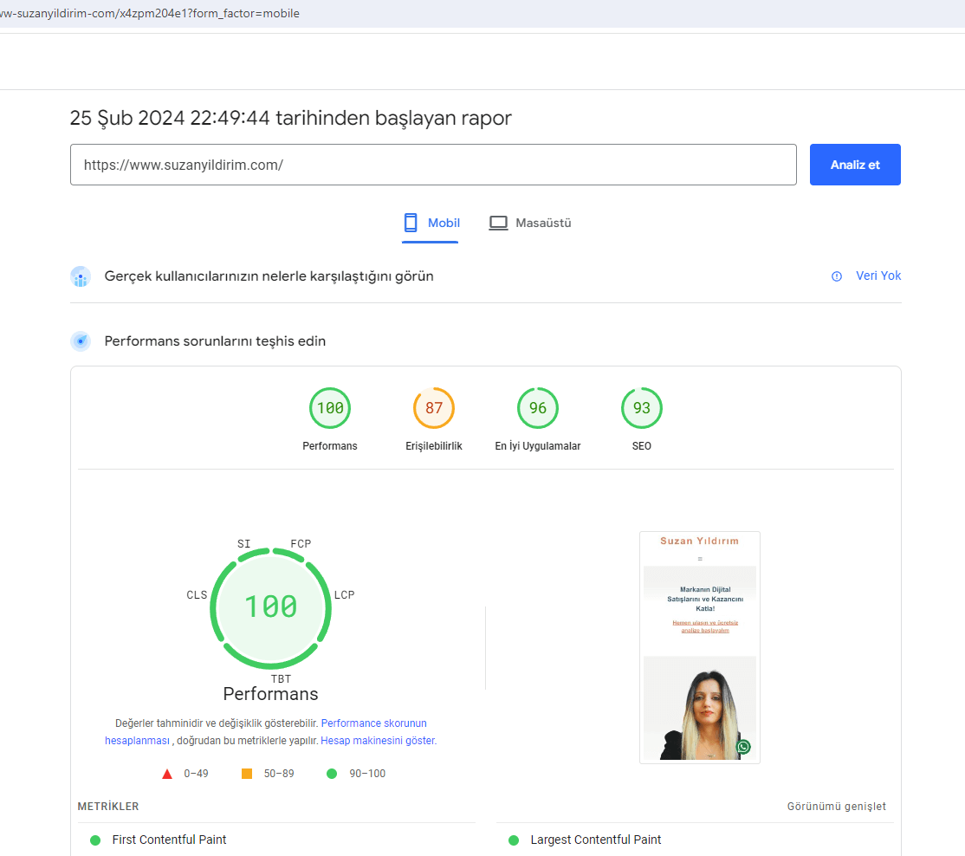
Task: Click the mobile page screenshot thumbnail
Action: 699,647
